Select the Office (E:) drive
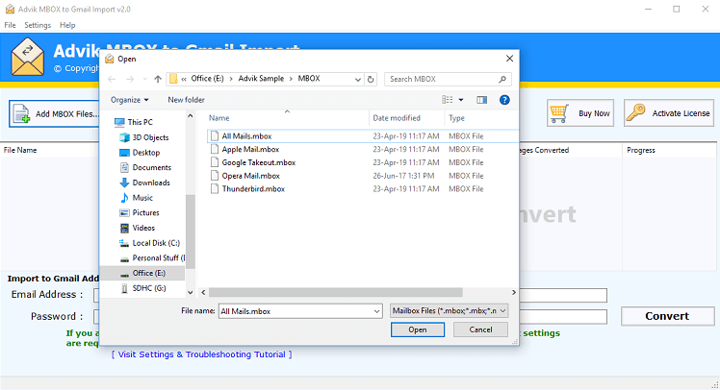Viewport: 720px width, 390px height. [142, 273]
